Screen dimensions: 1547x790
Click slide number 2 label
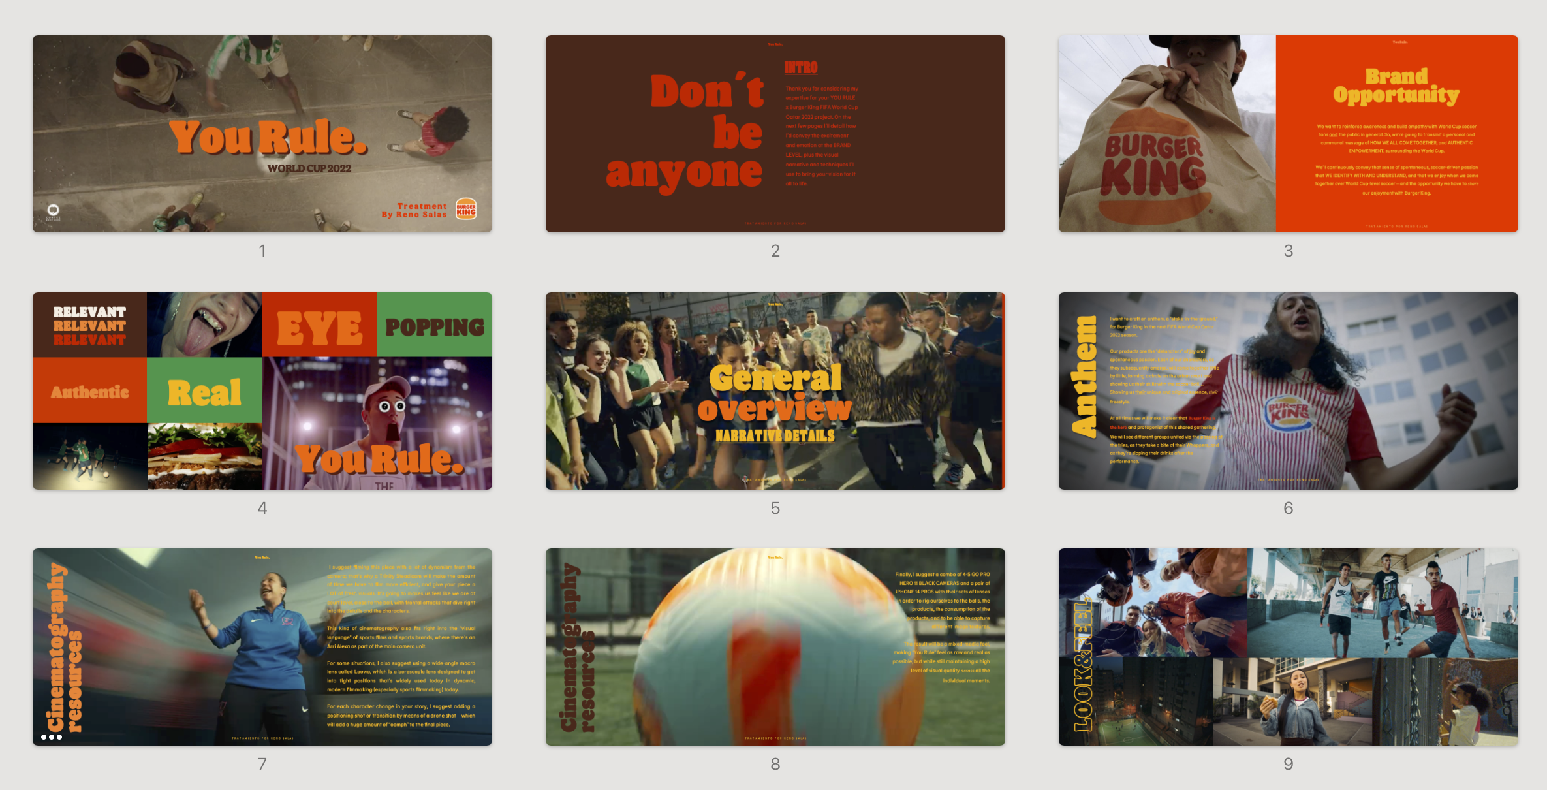[x=775, y=251]
